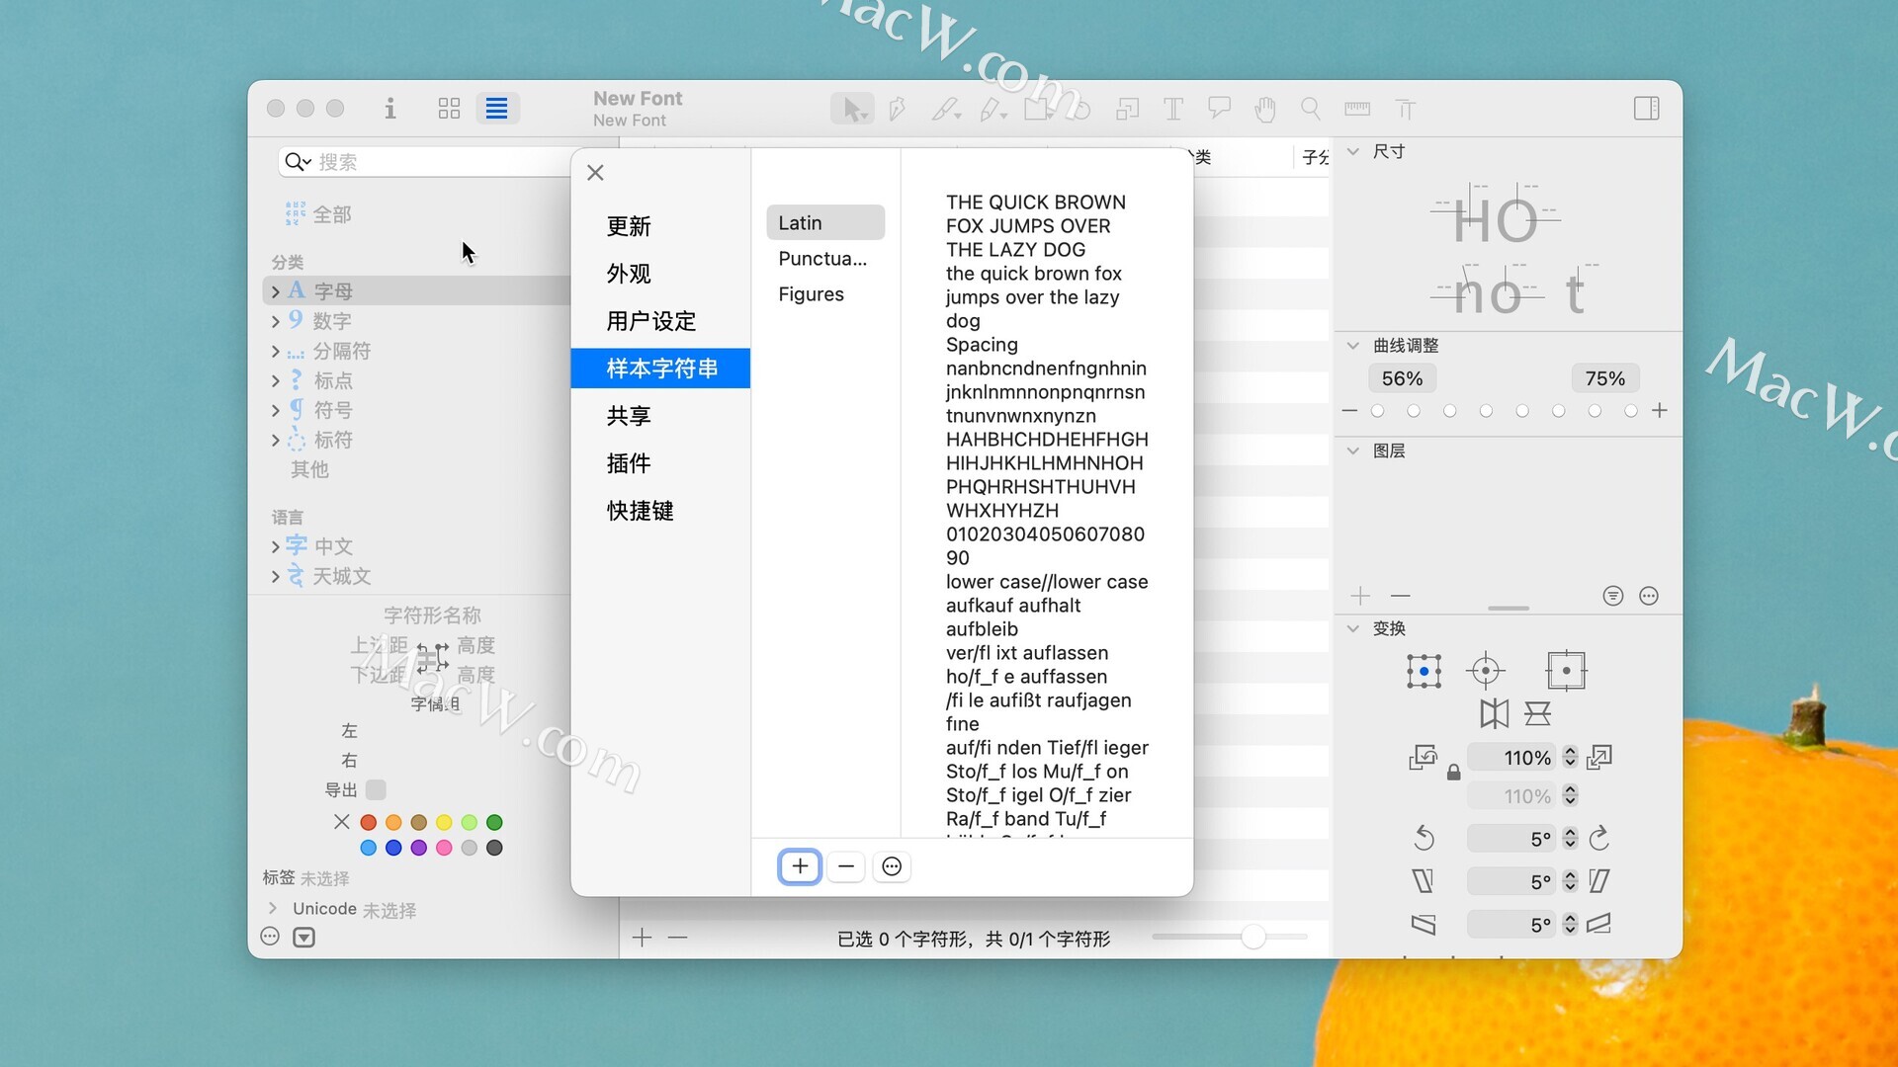Expand the 分隔符 category
The height and width of the screenshot is (1067, 1898).
point(275,351)
